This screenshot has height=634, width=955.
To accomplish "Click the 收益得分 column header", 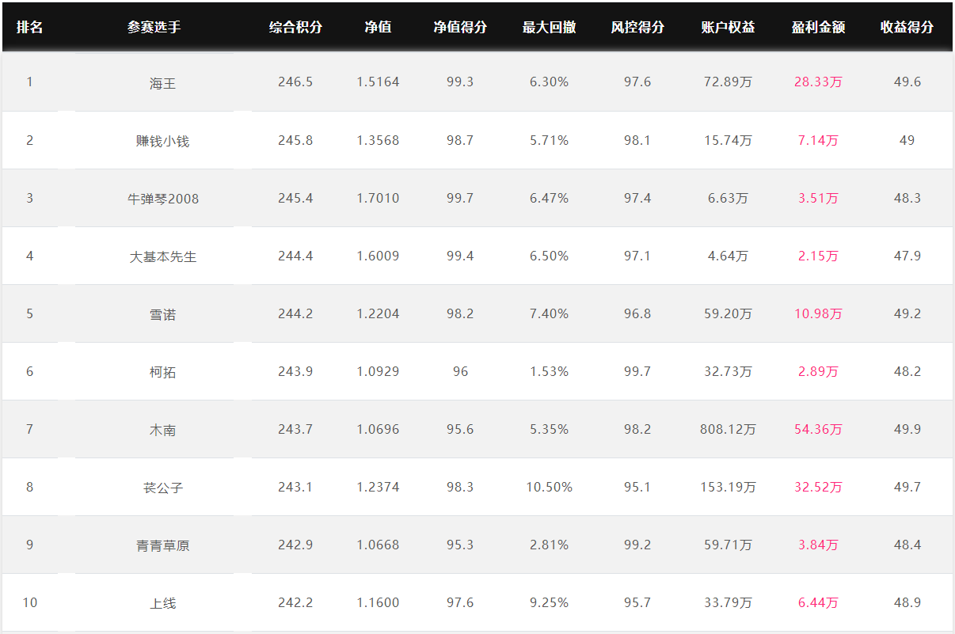I will point(907,27).
